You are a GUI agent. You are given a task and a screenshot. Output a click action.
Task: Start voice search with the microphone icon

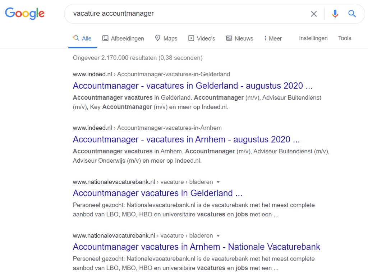(x=335, y=14)
